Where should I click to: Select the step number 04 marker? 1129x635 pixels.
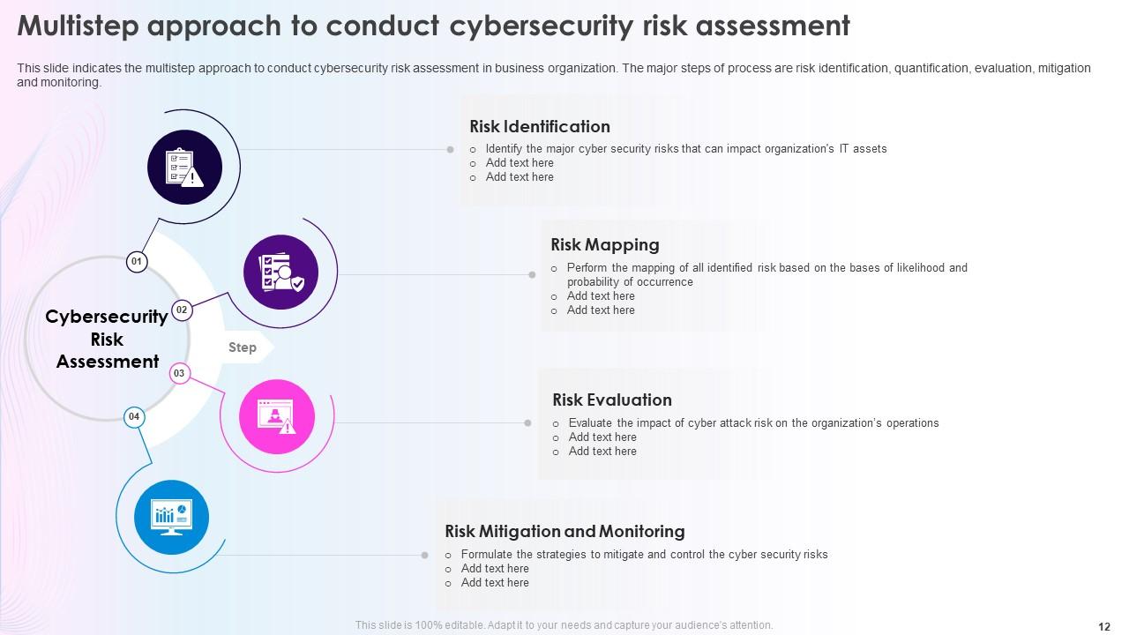[134, 416]
